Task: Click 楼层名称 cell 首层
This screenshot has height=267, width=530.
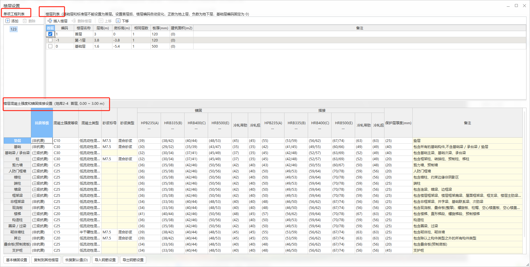Action: tap(84, 34)
